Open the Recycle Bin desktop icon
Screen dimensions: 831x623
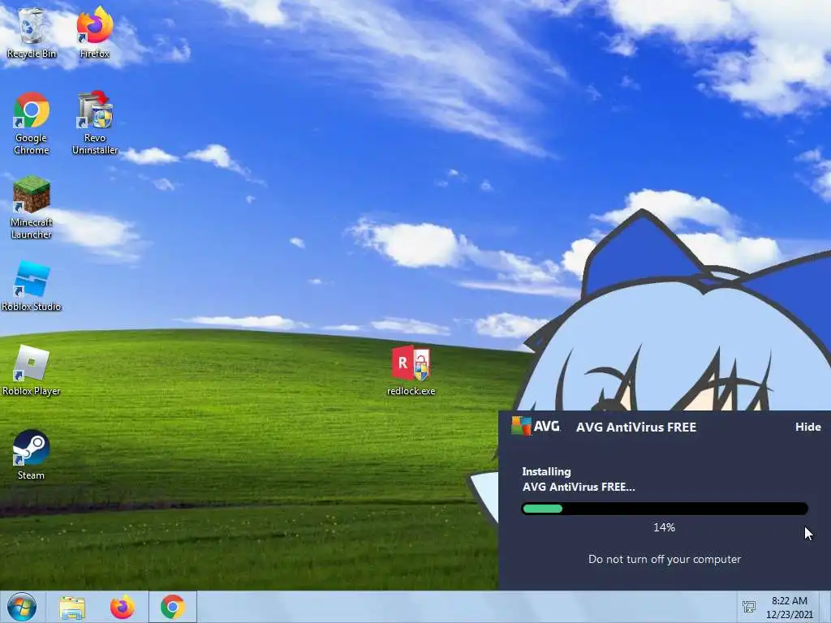[32, 32]
